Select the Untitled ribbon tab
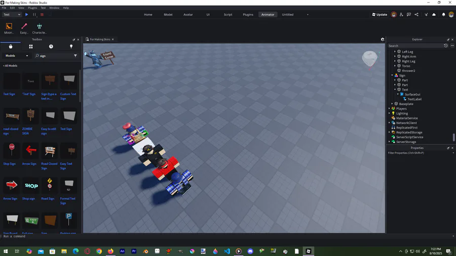 (x=288, y=15)
